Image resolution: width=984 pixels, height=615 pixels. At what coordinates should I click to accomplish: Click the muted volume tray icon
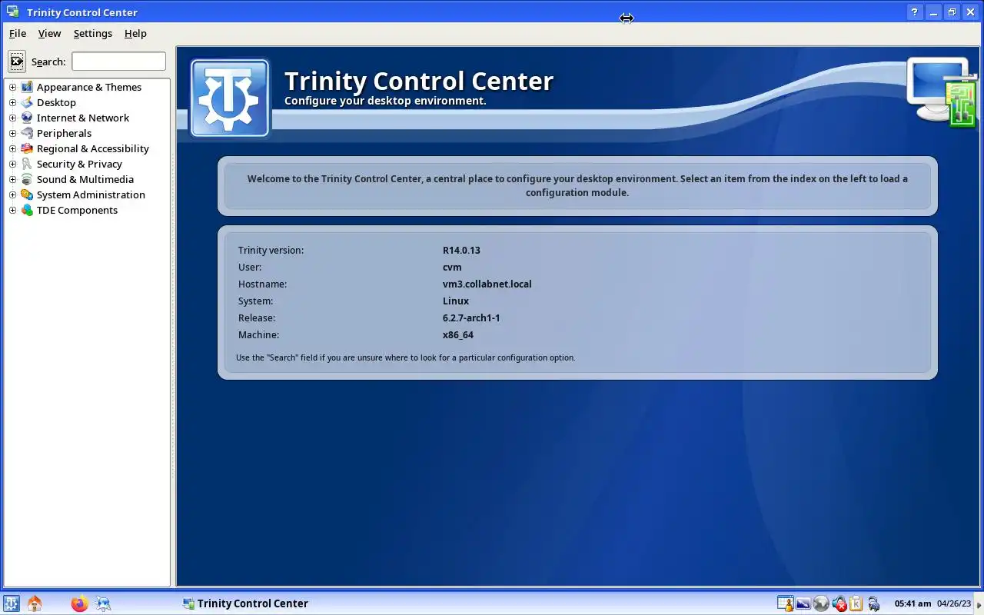(839, 603)
